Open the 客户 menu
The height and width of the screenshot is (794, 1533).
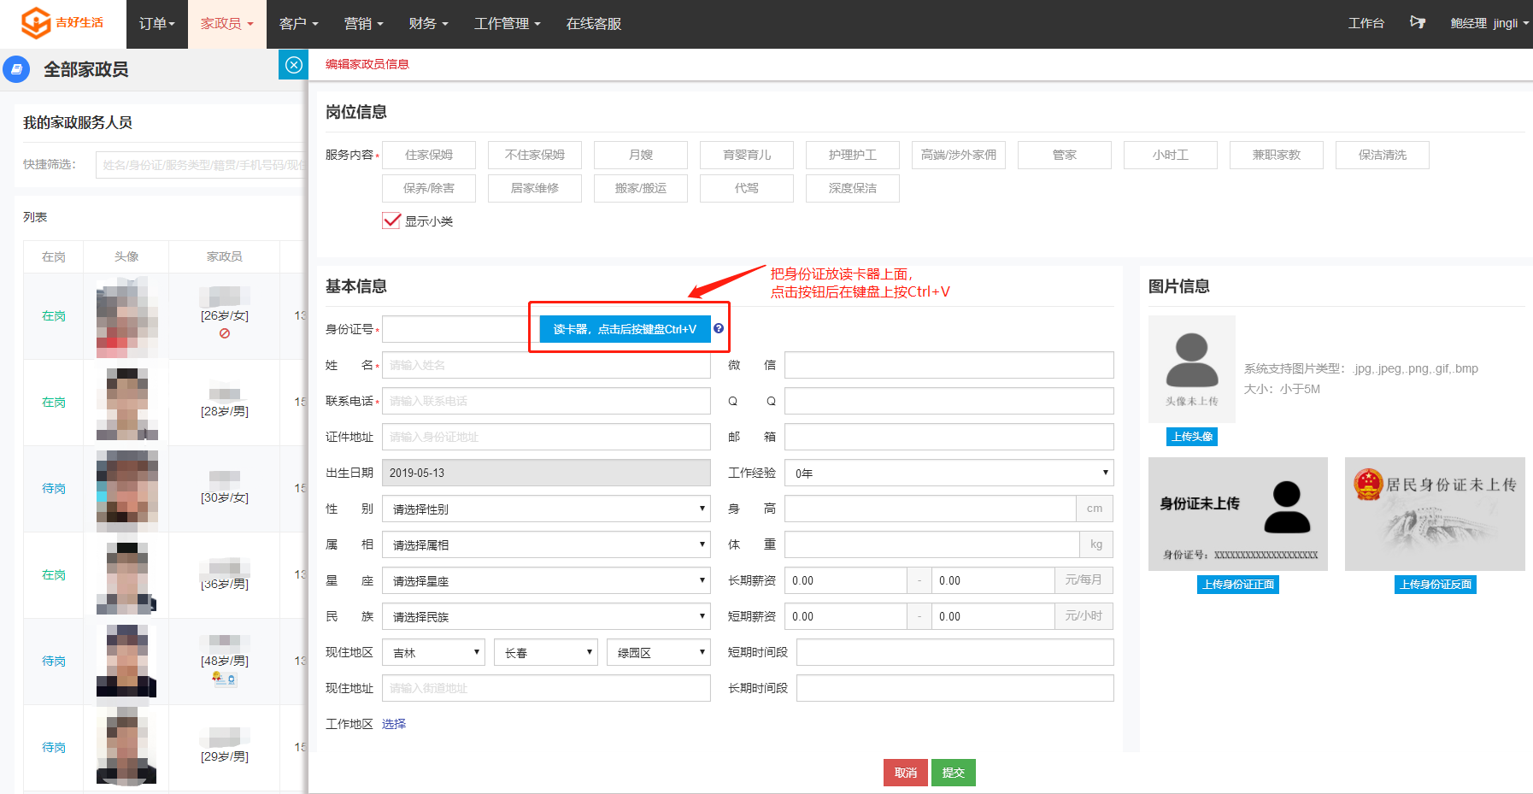pyautogui.click(x=299, y=24)
